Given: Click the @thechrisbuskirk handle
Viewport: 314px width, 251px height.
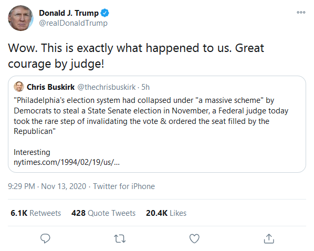Looking at the screenshot, I should (x=107, y=87).
